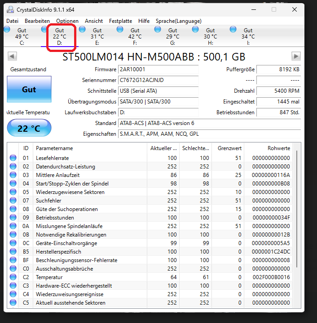Select the Ausschaltungsabbrüche row
317x323 pixels.
pos(150,269)
